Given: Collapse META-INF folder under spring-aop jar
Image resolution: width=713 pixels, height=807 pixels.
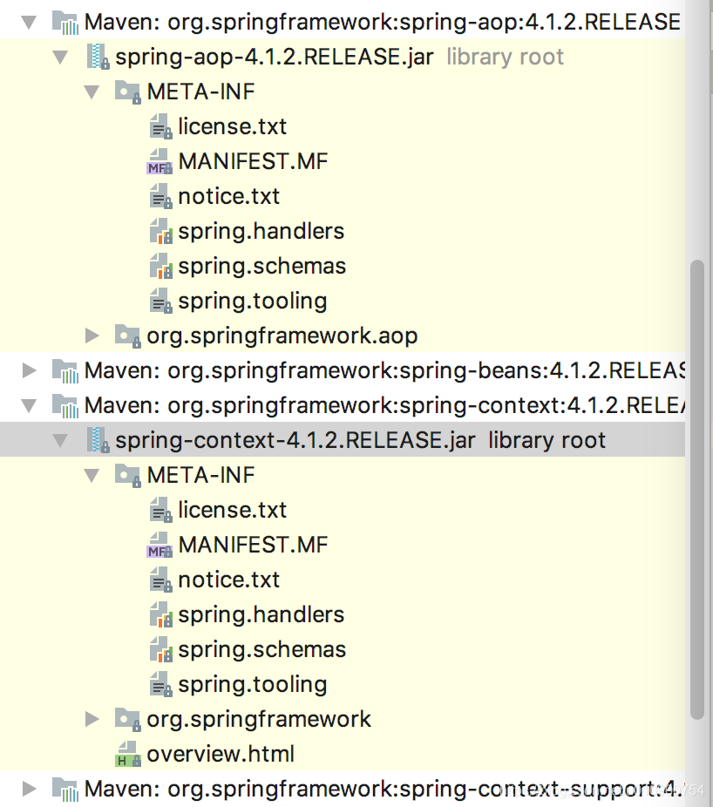Looking at the screenshot, I should 92,92.
